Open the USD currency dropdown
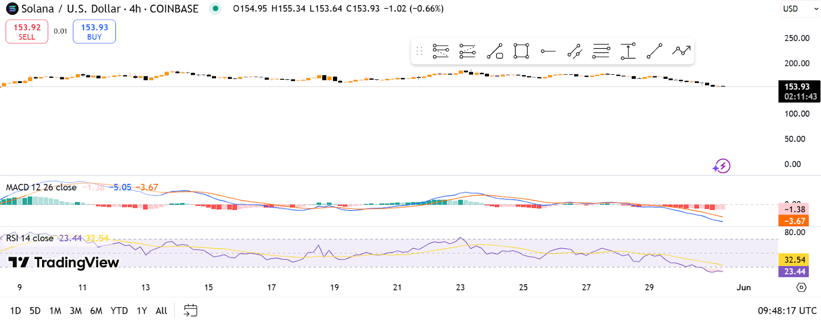This screenshot has height=322, width=821. pos(800,9)
